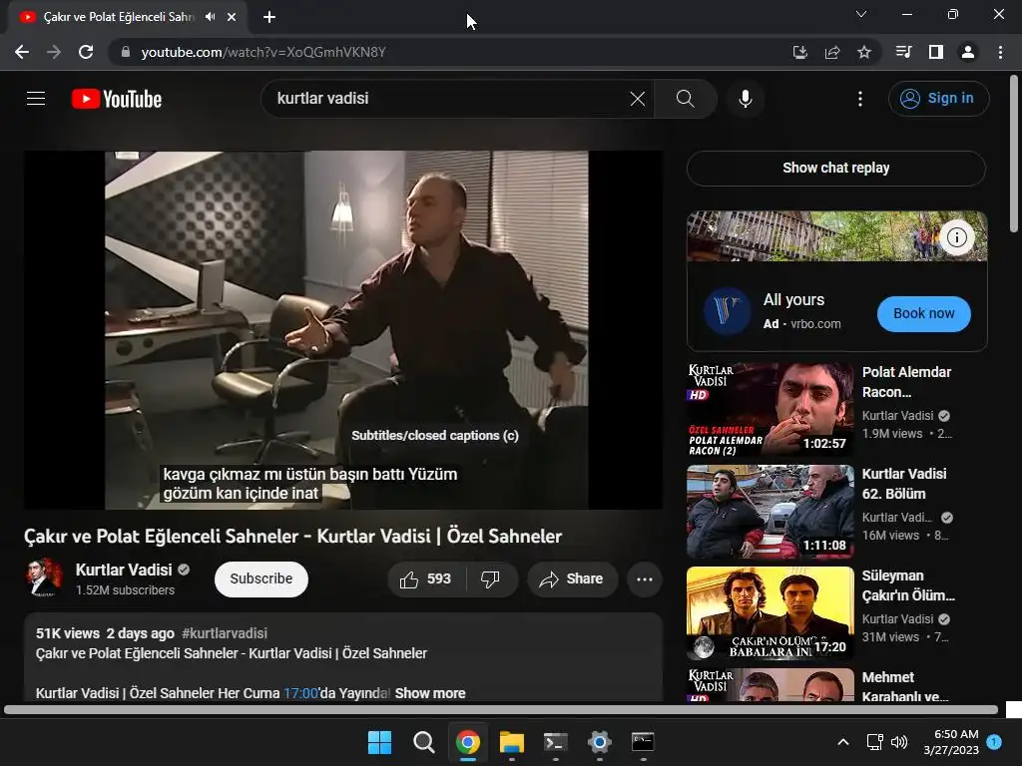Open taskbar clock showing 6:50 AM
The image size is (1022, 766).
click(951, 742)
